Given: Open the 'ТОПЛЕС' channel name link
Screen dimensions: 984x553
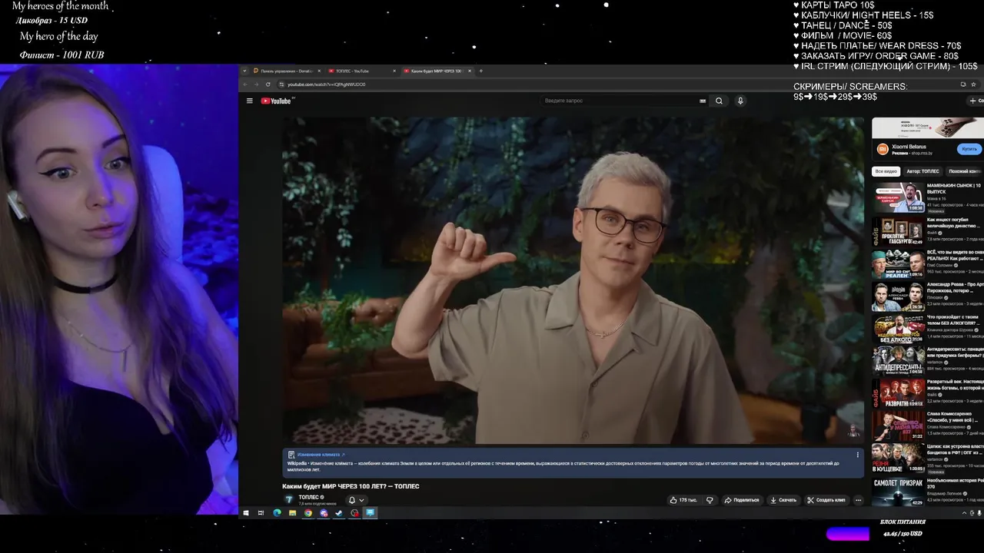Looking at the screenshot, I should coord(308,497).
